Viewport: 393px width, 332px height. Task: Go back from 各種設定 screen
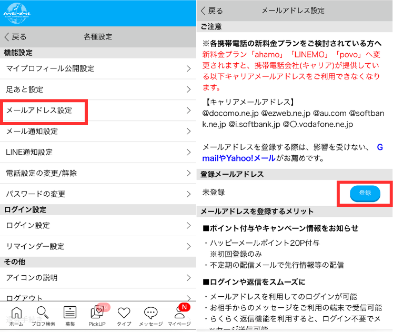(x=16, y=37)
